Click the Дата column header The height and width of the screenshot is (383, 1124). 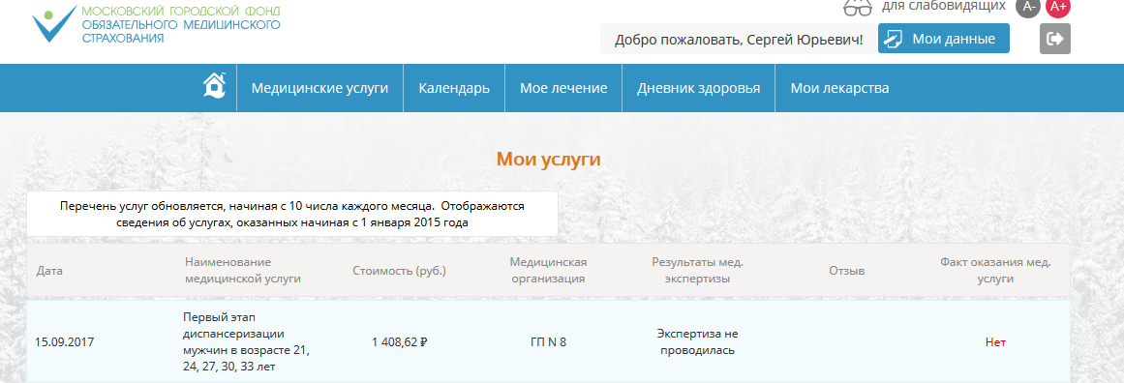(49, 271)
